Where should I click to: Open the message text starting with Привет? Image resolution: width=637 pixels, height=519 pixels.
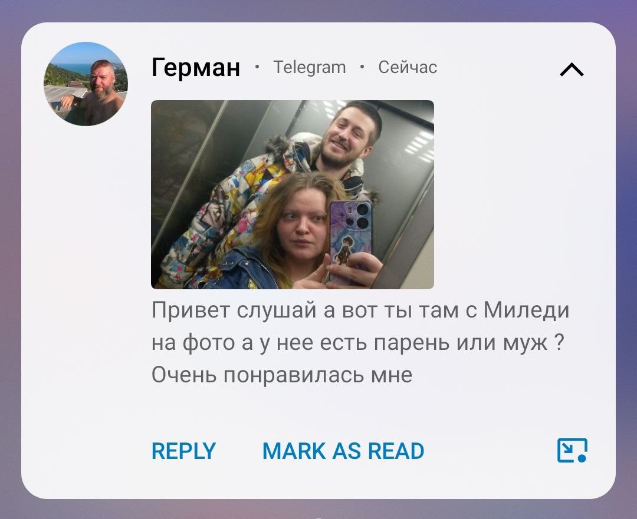click(x=360, y=342)
